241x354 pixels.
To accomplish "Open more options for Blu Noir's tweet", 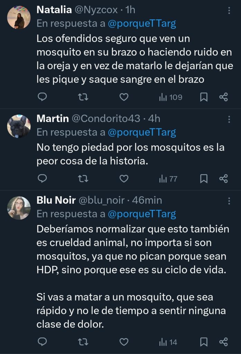I will point(229,201).
